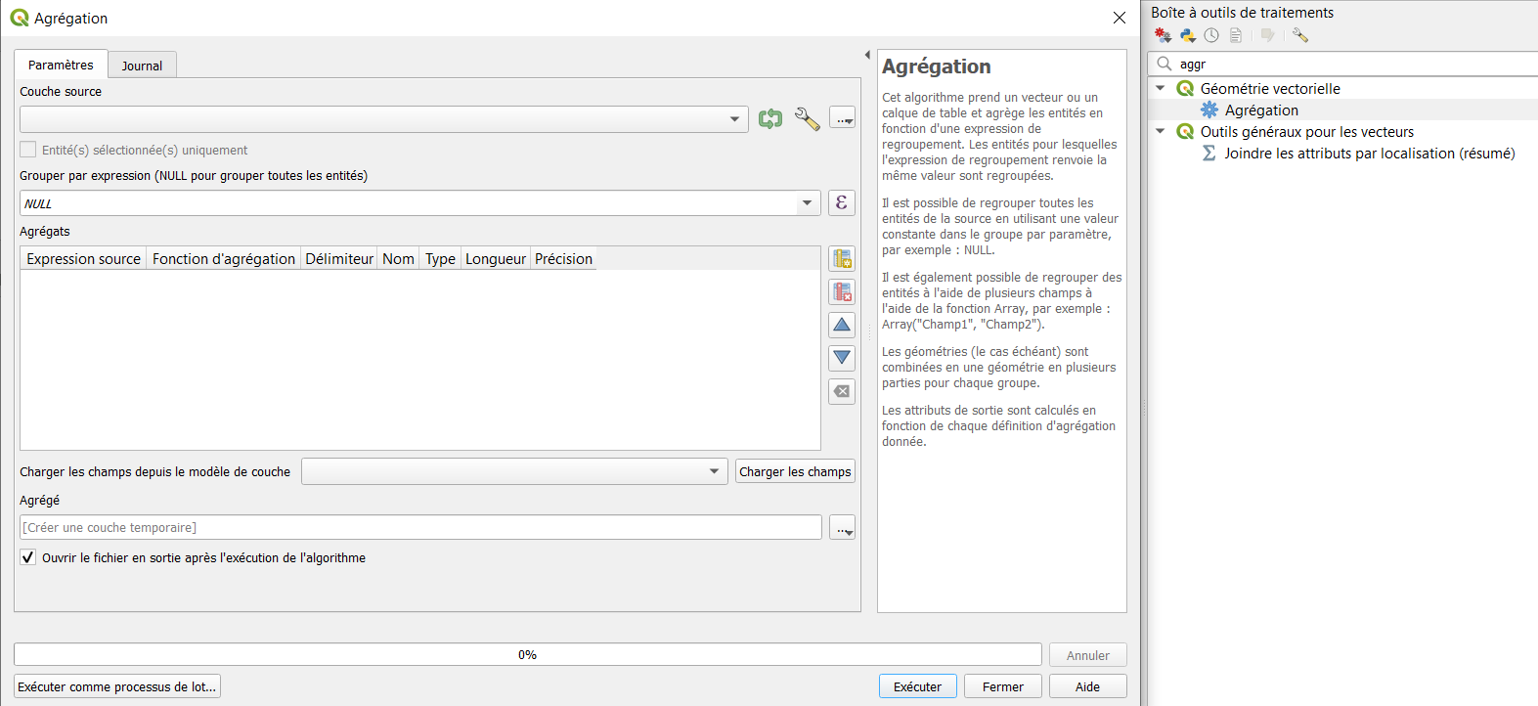Toggle Entité(s) sélectionnée(s) uniquement checkbox
This screenshot has width=1538, height=706.
tap(28, 150)
